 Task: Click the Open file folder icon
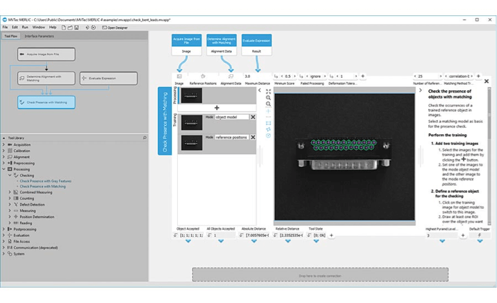[70, 28]
